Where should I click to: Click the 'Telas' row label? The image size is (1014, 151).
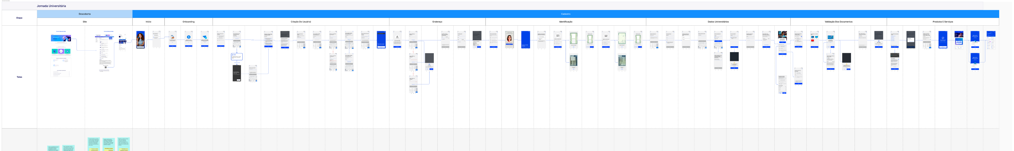tap(19, 77)
